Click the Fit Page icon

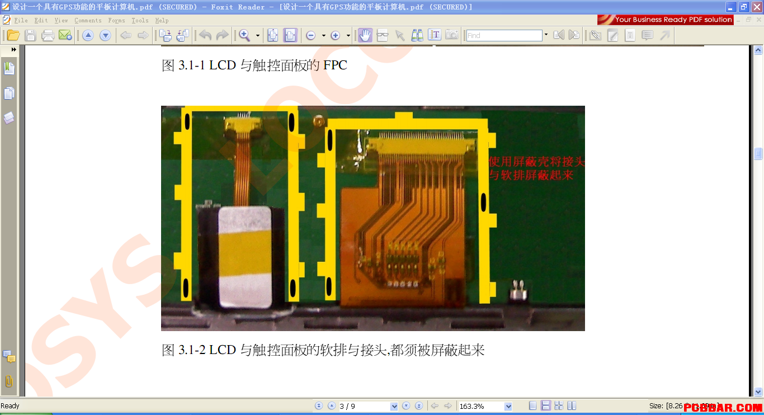273,35
